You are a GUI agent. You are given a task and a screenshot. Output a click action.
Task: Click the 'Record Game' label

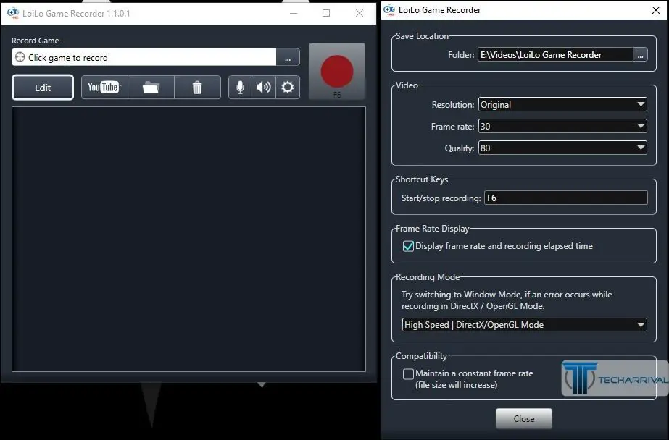click(x=36, y=41)
